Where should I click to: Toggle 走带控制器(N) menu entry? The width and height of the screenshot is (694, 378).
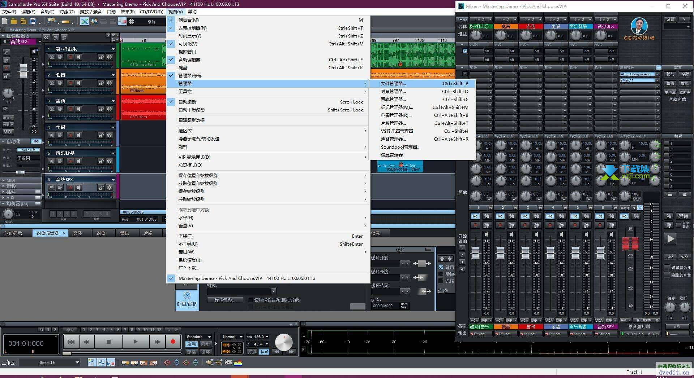(x=268, y=28)
